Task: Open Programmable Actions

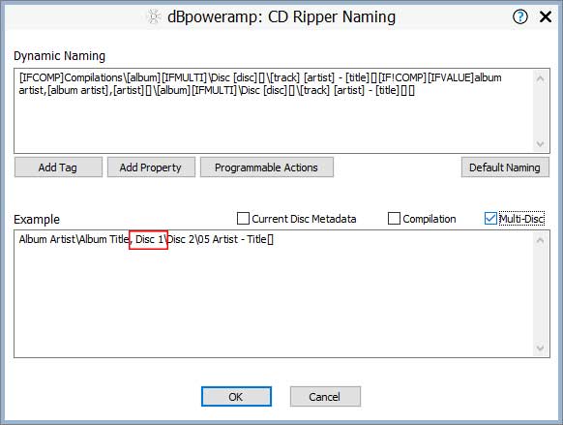Action: 266,167
